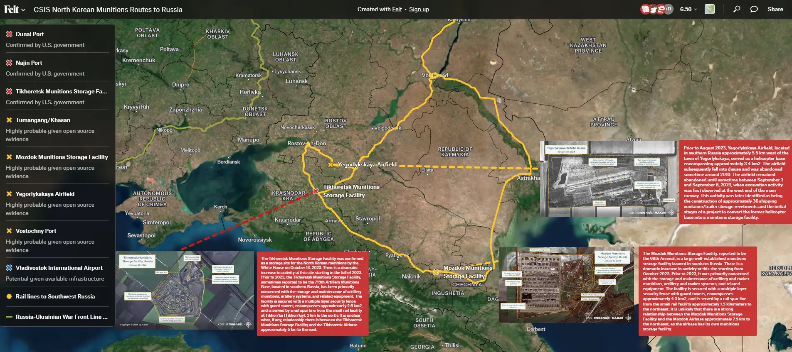Open the Felt link in header

click(x=397, y=9)
